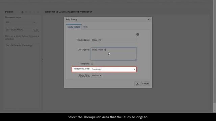This screenshot has width=216, height=121.
Task: Click the study search field in the Studies panel
Action: [x=19, y=30]
